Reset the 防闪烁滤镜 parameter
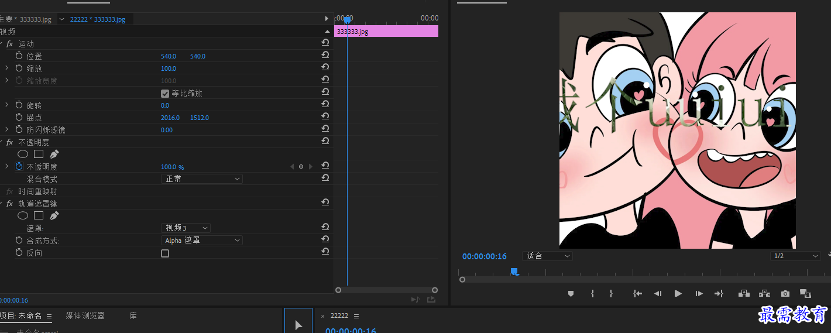Image resolution: width=831 pixels, height=333 pixels. tap(325, 129)
